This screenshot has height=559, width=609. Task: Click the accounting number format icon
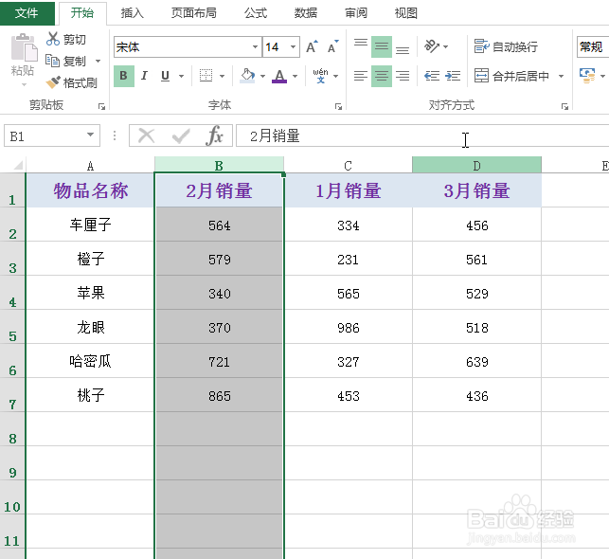click(x=587, y=76)
